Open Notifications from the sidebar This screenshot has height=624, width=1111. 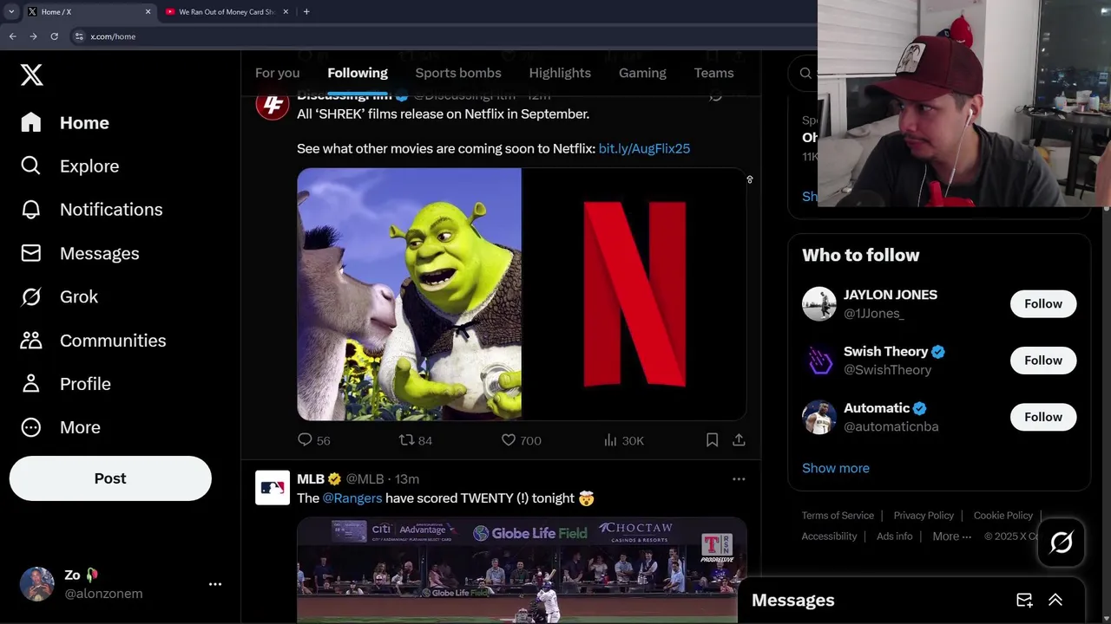[x=91, y=210]
